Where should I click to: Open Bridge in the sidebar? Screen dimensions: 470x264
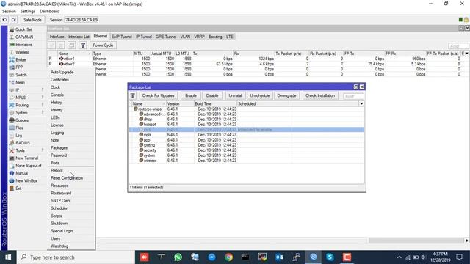tap(21, 60)
